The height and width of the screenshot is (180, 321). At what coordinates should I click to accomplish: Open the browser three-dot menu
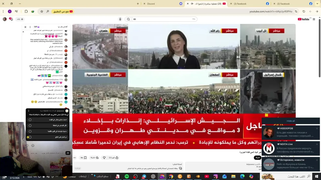[x=3, y=11]
